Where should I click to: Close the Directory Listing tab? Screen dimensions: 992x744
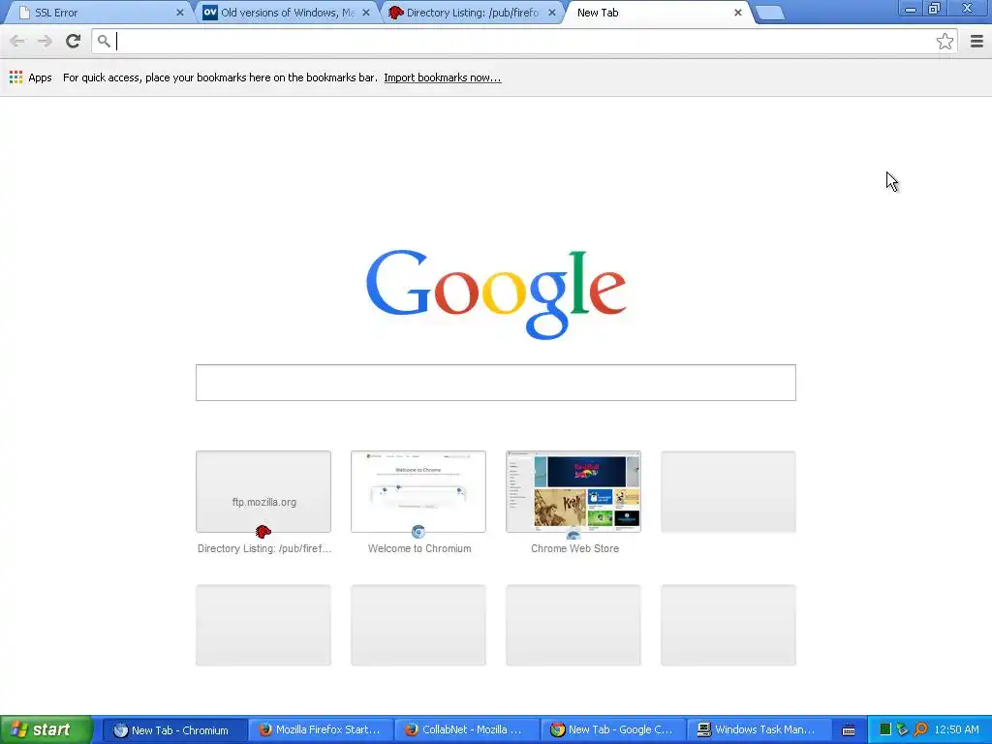tap(551, 13)
